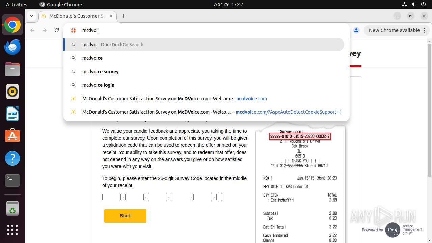Click the SMG service management group logo

(404, 230)
